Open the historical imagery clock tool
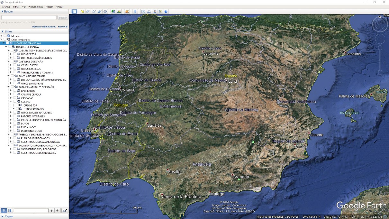389x219 pixels. [113, 11]
